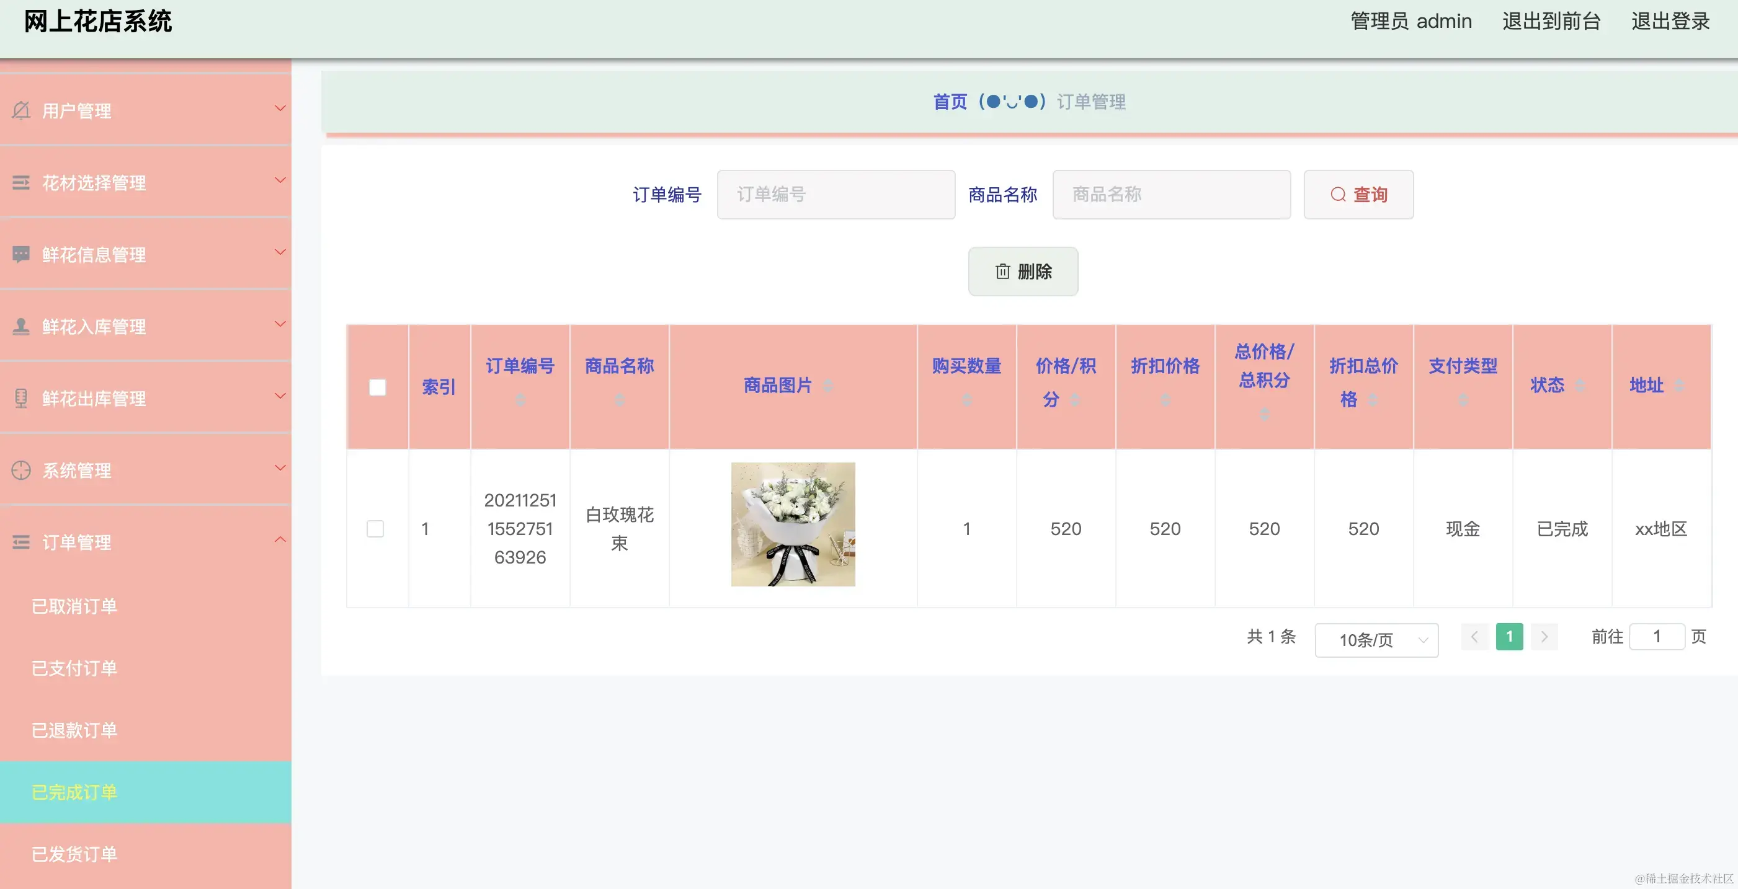Check the select-all checkbox in table header
The image size is (1738, 889).
click(377, 387)
